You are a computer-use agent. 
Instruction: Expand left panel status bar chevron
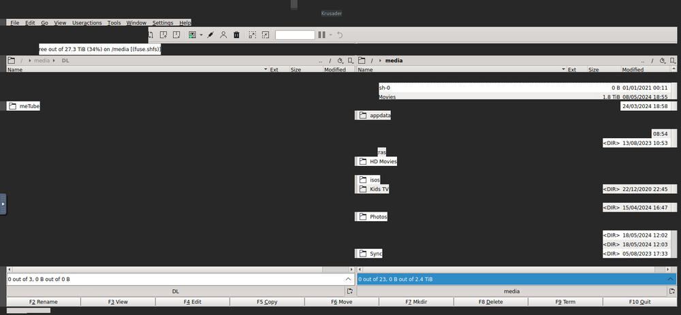(x=348, y=279)
